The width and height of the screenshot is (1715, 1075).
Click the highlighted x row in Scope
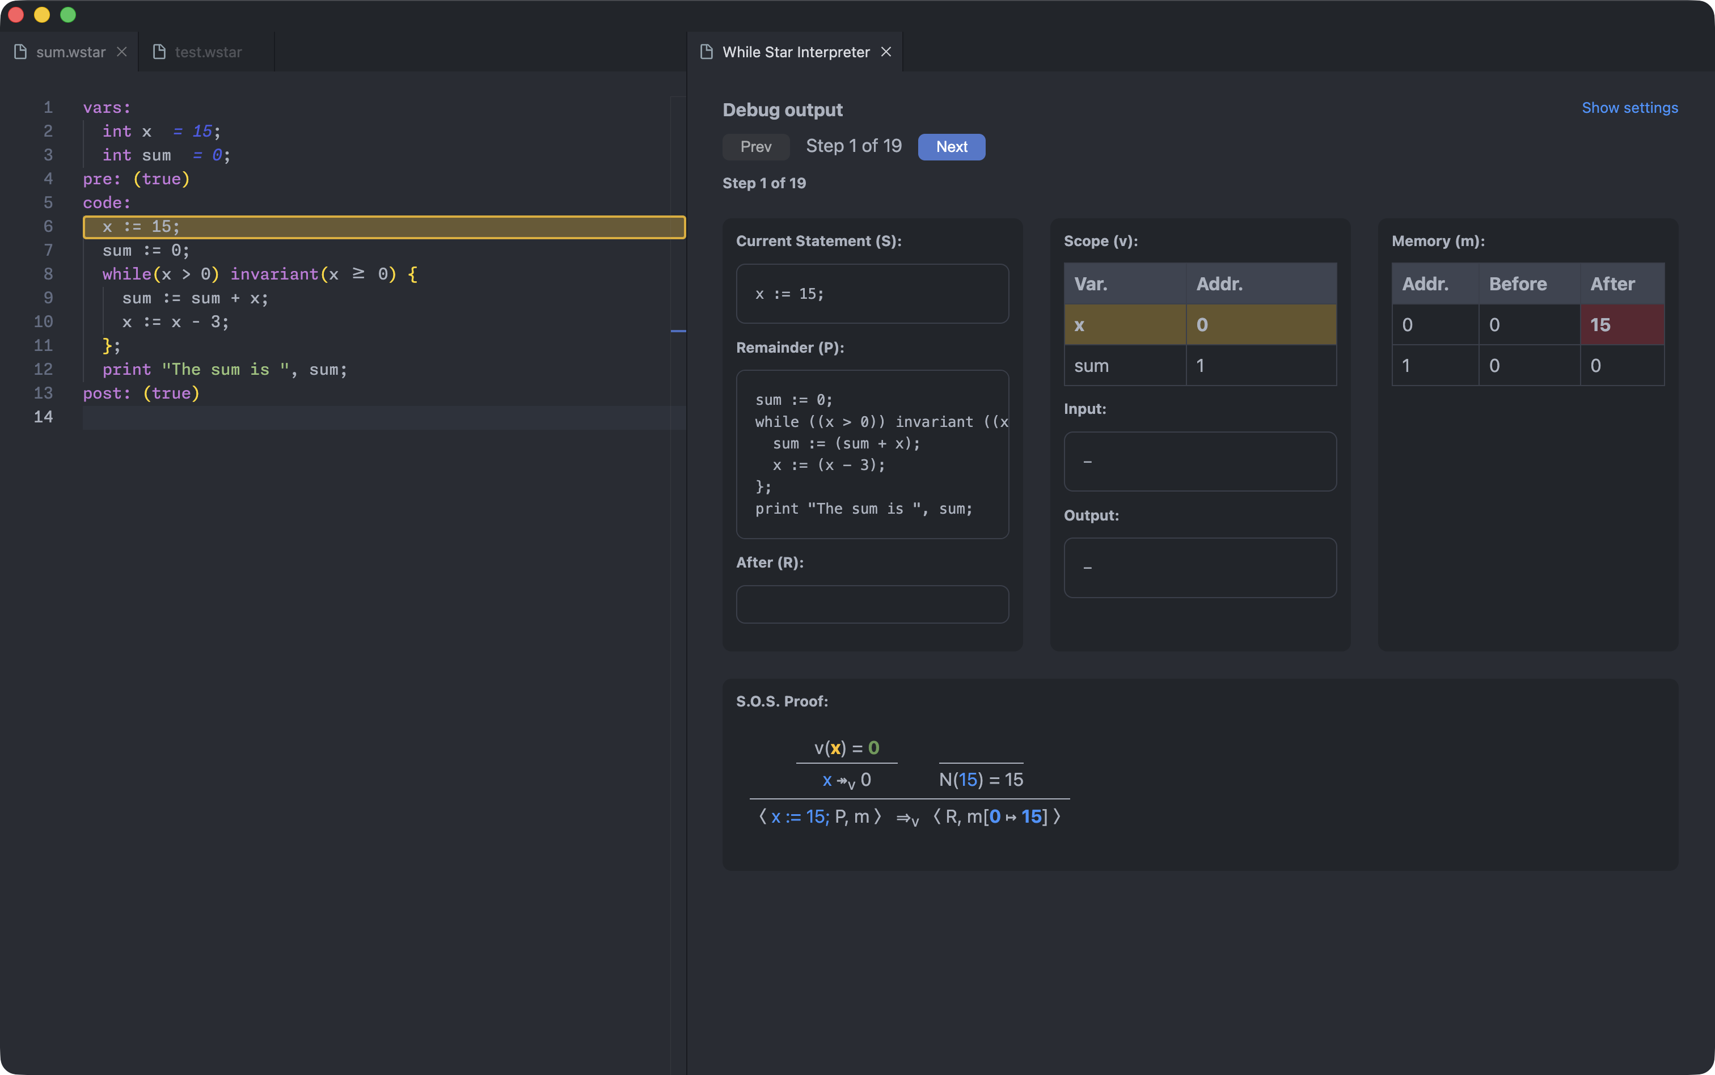(x=1199, y=325)
